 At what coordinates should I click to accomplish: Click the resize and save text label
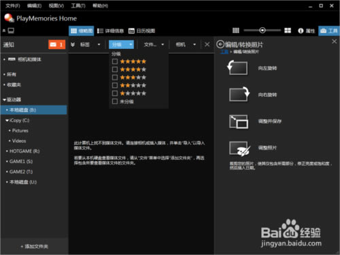[270, 121]
